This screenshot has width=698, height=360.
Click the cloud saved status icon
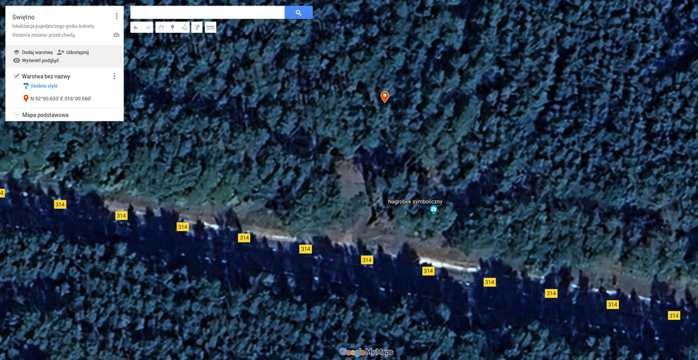(x=117, y=35)
